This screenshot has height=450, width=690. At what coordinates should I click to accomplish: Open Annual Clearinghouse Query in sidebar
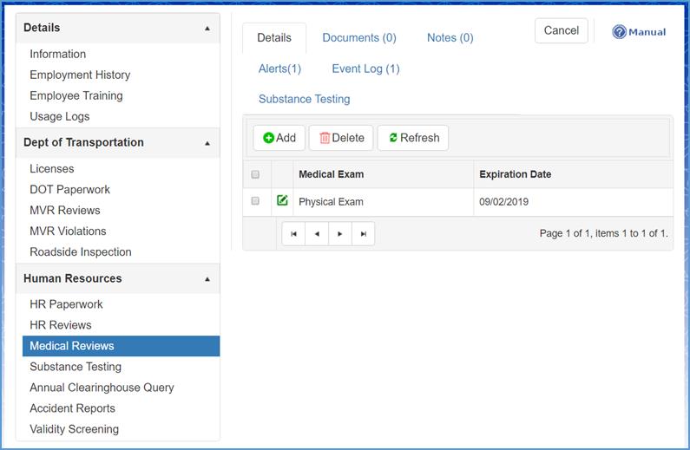(x=102, y=388)
